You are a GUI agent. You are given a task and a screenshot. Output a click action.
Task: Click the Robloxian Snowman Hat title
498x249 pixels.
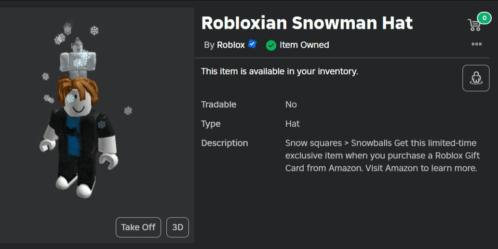click(x=307, y=23)
